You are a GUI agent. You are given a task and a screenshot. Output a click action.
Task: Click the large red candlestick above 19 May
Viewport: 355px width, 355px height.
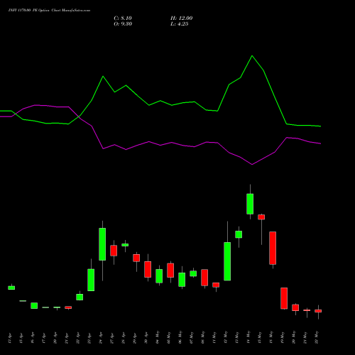coord(284,298)
